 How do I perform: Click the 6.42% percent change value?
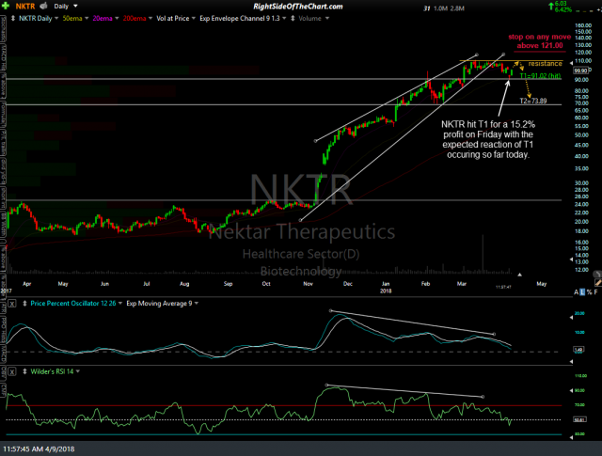562,9
